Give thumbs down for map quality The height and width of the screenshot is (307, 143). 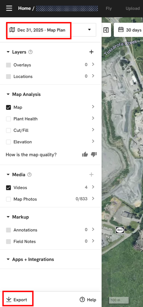click(94, 154)
